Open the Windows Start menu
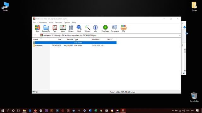 click(3, 110)
